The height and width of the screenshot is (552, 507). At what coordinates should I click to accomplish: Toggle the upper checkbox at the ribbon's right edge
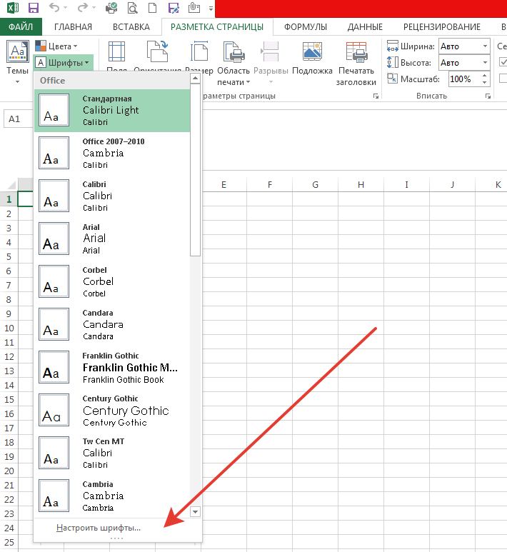(x=503, y=62)
